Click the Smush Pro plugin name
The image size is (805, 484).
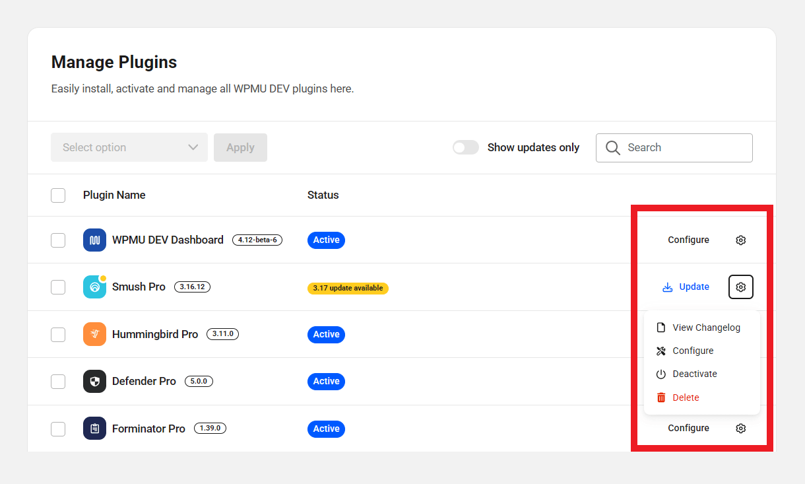139,287
